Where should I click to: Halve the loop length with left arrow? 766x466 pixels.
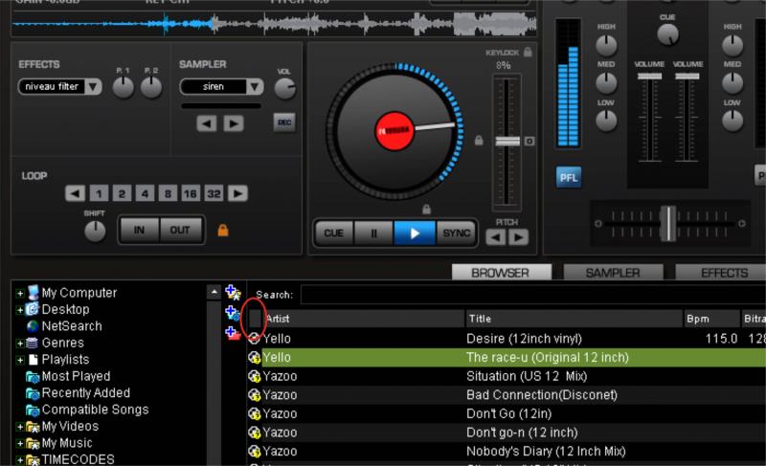75,193
